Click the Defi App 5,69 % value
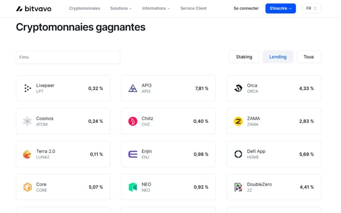 306,154
